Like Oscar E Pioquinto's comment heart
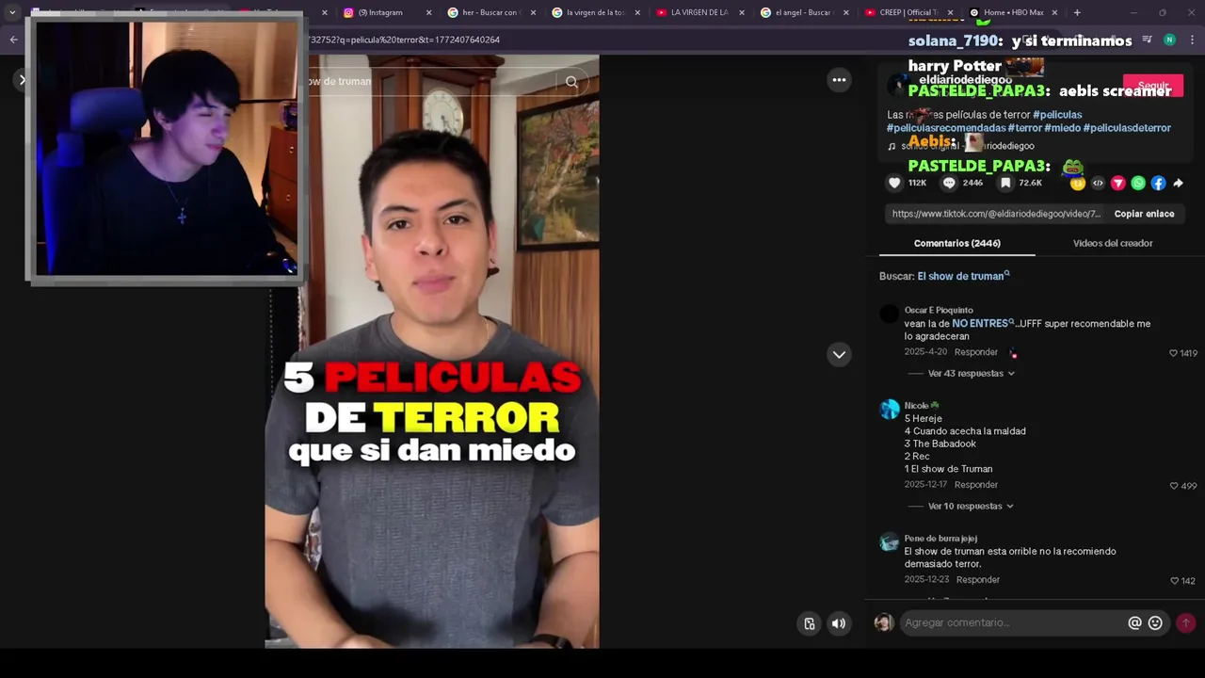 pos(1173,353)
